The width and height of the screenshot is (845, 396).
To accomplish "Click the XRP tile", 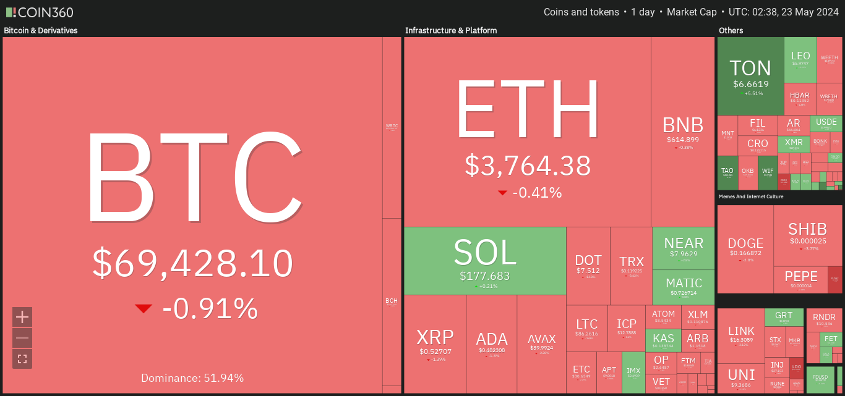I will [435, 344].
